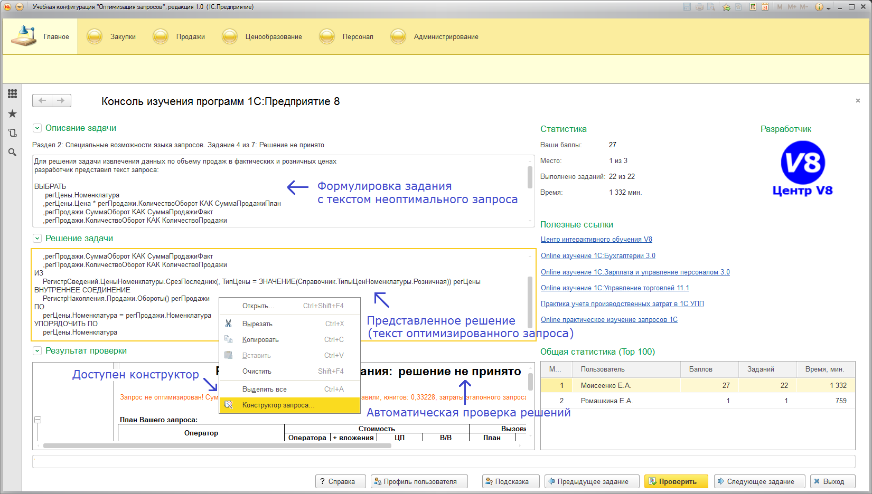872x494 pixels.
Task: Open the Администрирование section
Action: click(x=435, y=36)
